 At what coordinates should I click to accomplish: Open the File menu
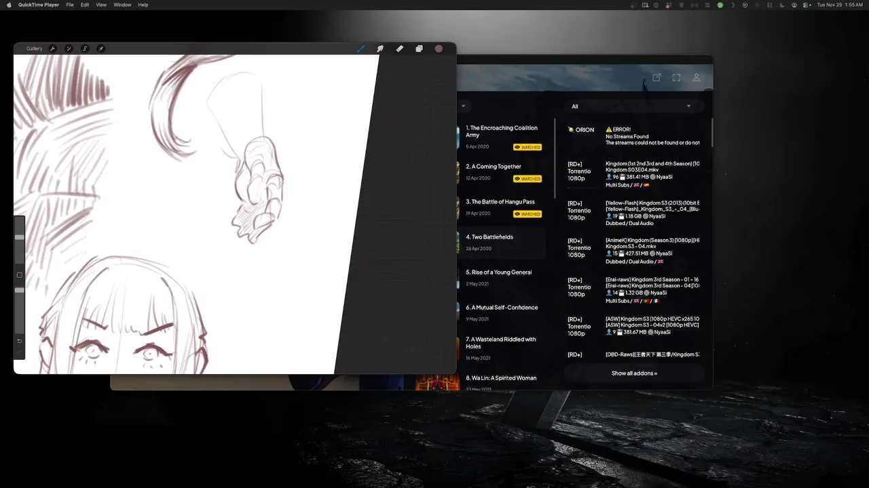coord(70,5)
